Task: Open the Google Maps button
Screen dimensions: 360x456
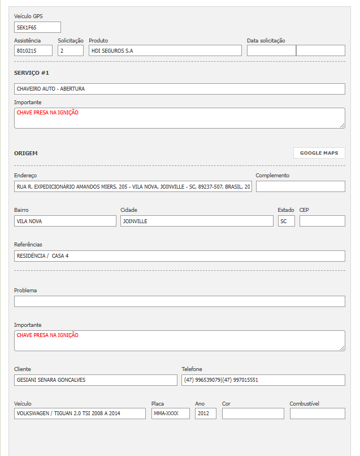Action: (319, 153)
